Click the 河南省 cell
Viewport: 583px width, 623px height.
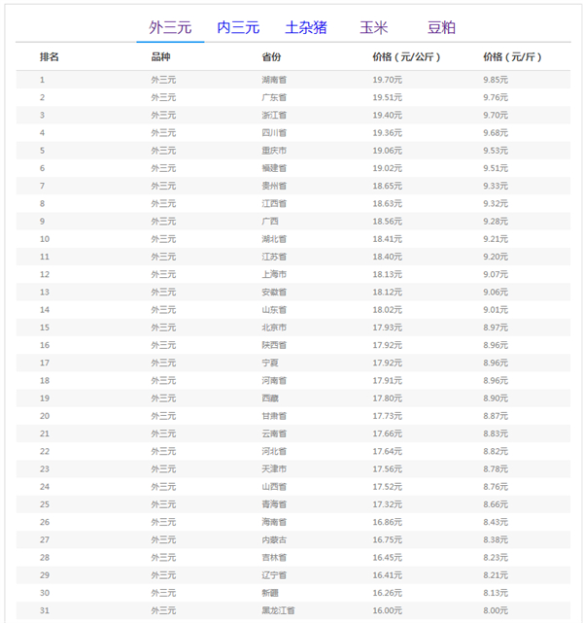[x=274, y=380]
